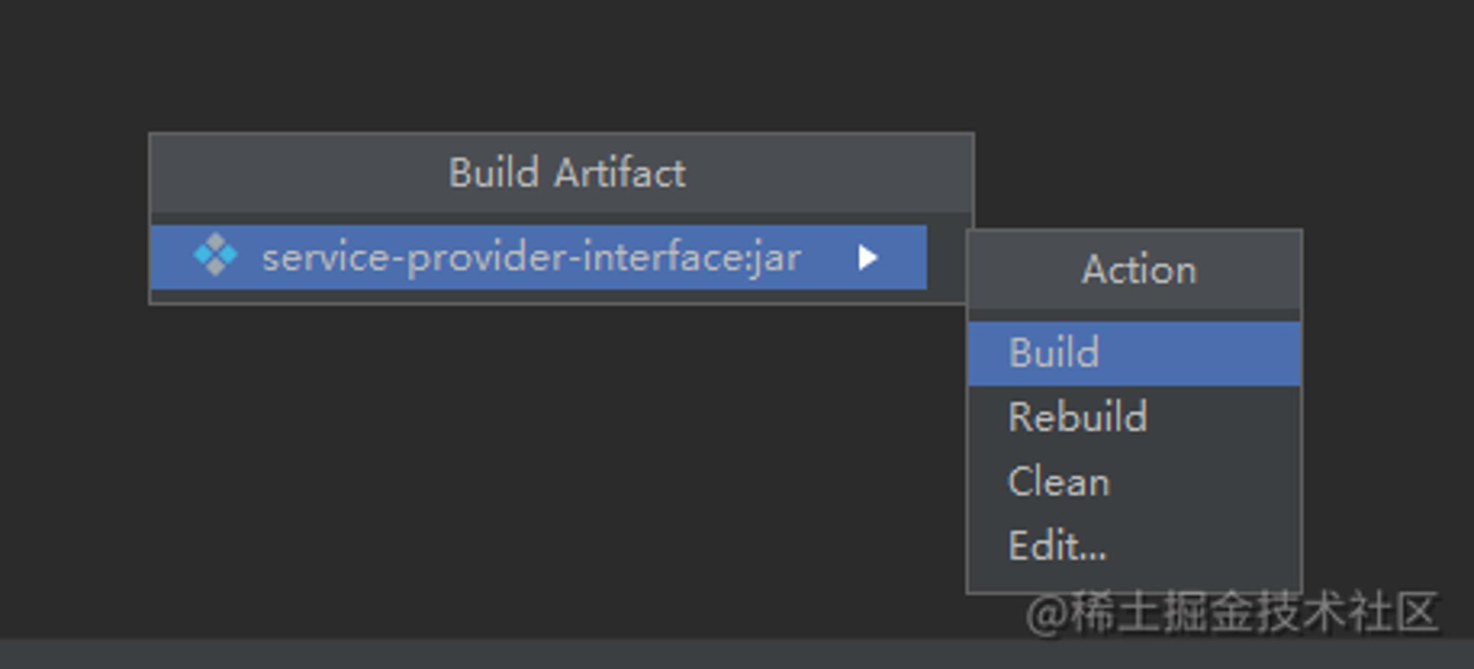The height and width of the screenshot is (669, 1474).
Task: Trigger a rebuild of the jar artifact
Action: coord(1134,418)
